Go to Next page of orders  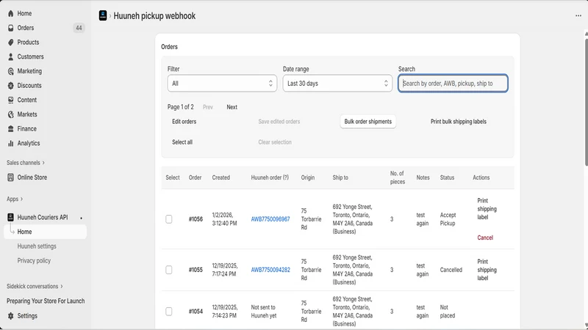(232, 107)
